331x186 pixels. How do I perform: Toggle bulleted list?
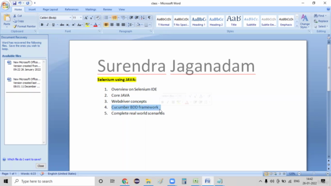tap(106, 18)
